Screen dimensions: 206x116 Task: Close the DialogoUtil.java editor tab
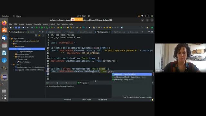tap(110, 32)
